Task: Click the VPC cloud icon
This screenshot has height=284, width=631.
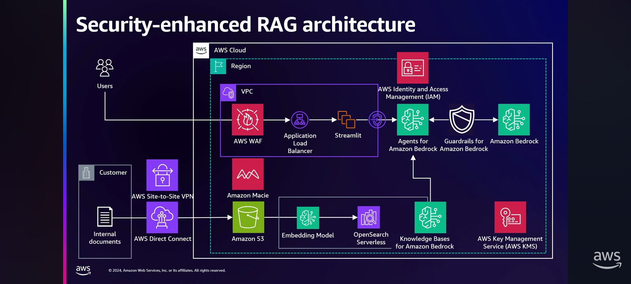Action: pyautogui.click(x=228, y=93)
